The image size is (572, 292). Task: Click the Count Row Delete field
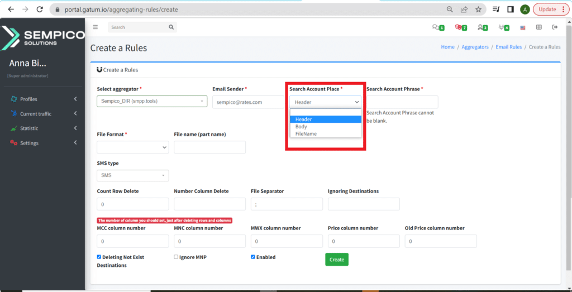click(x=133, y=204)
